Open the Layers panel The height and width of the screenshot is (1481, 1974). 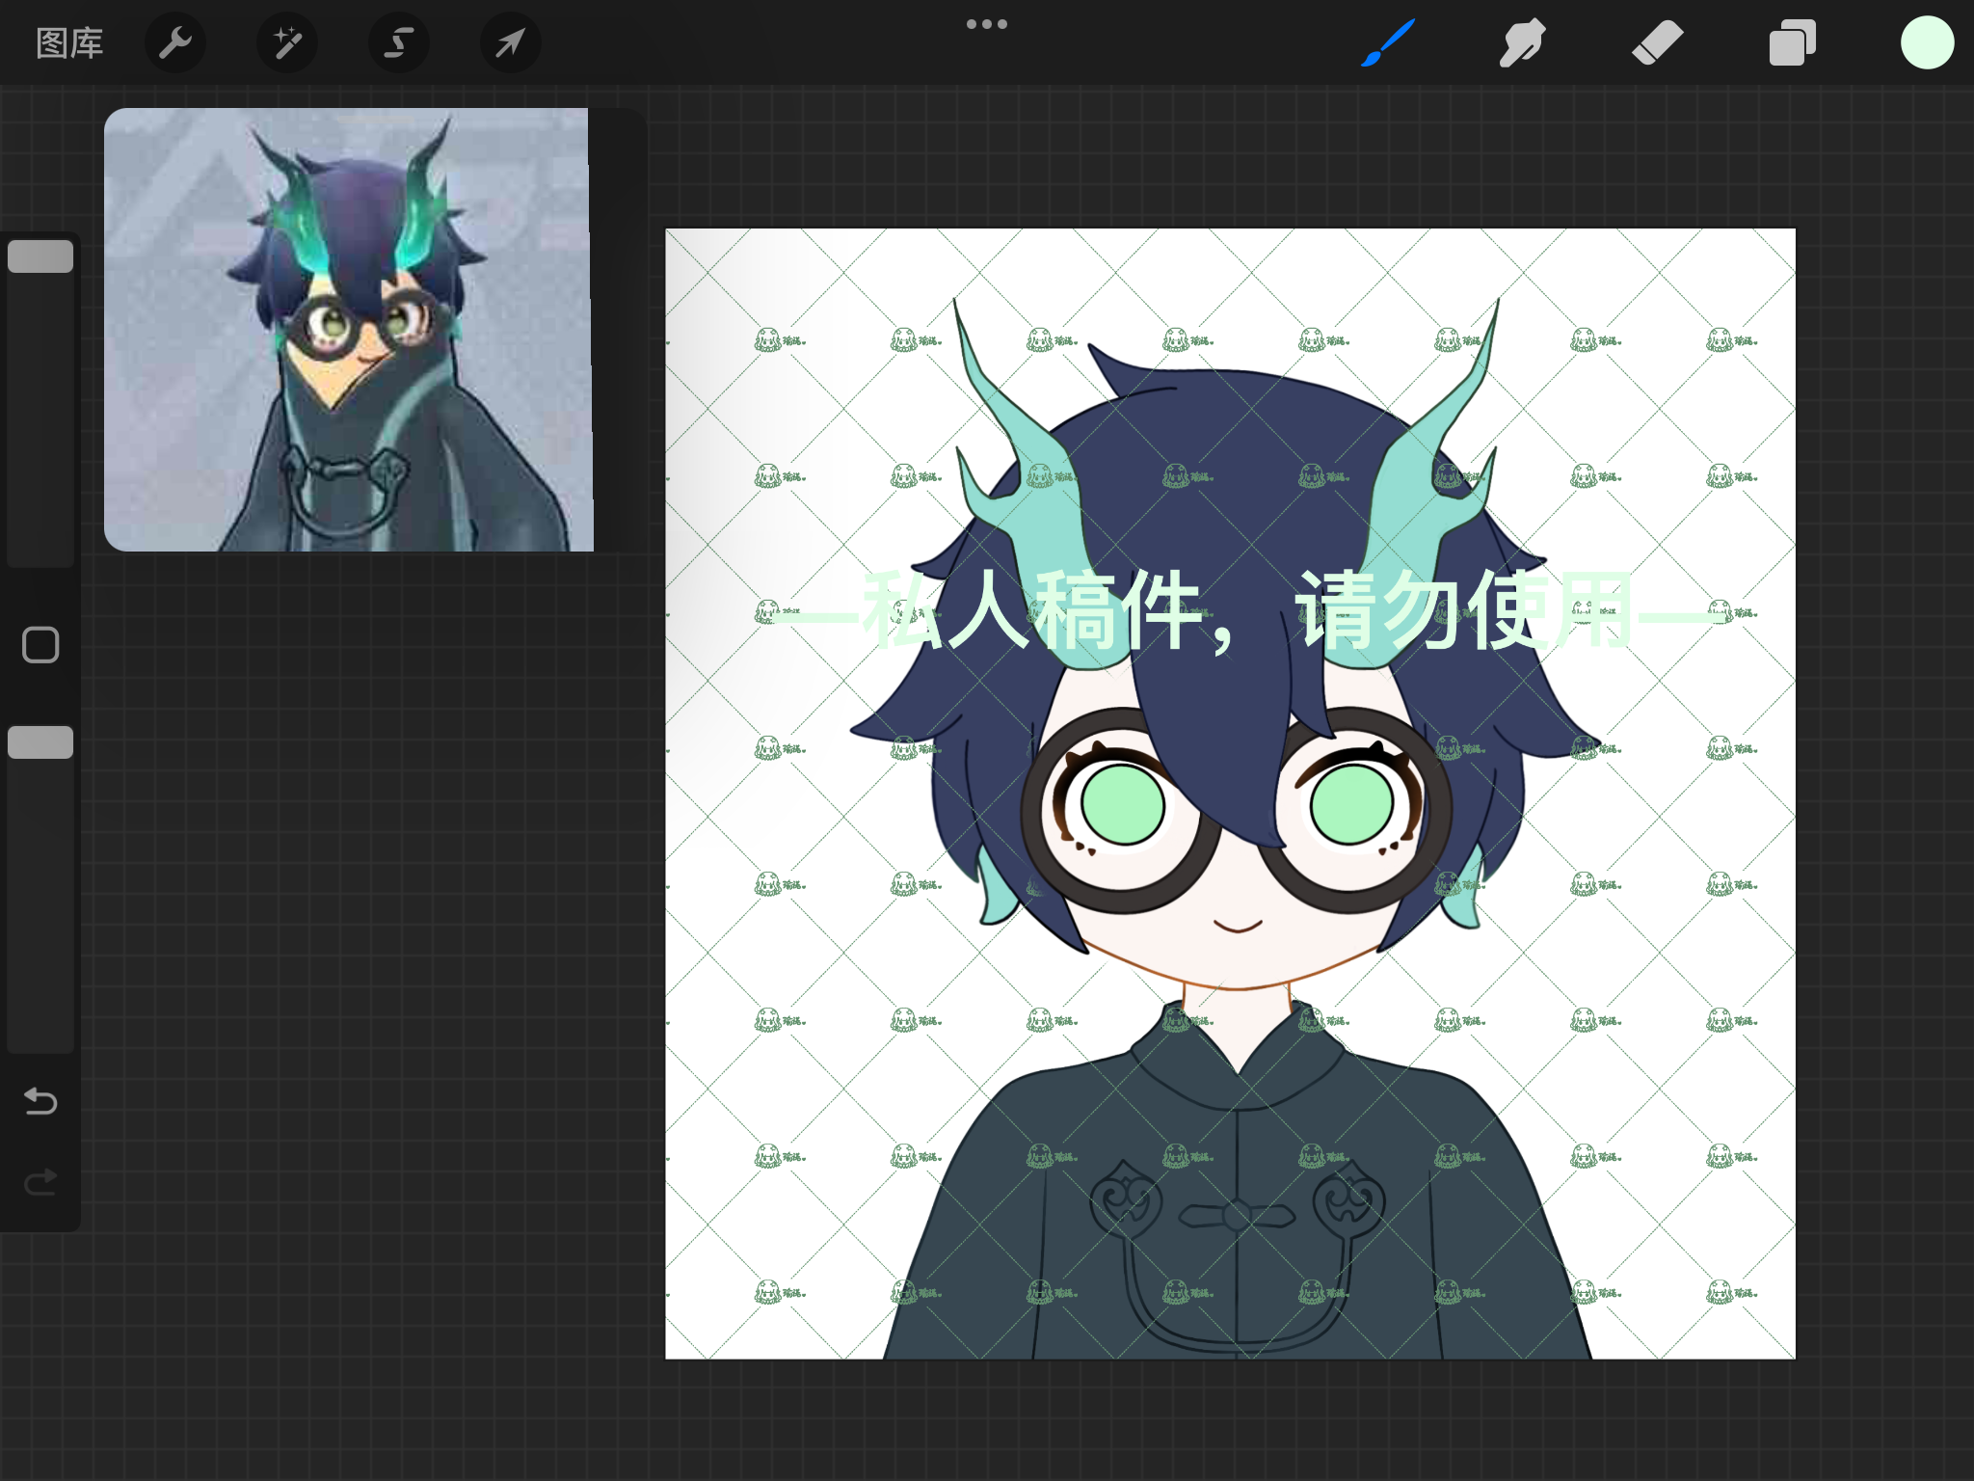(x=1793, y=43)
